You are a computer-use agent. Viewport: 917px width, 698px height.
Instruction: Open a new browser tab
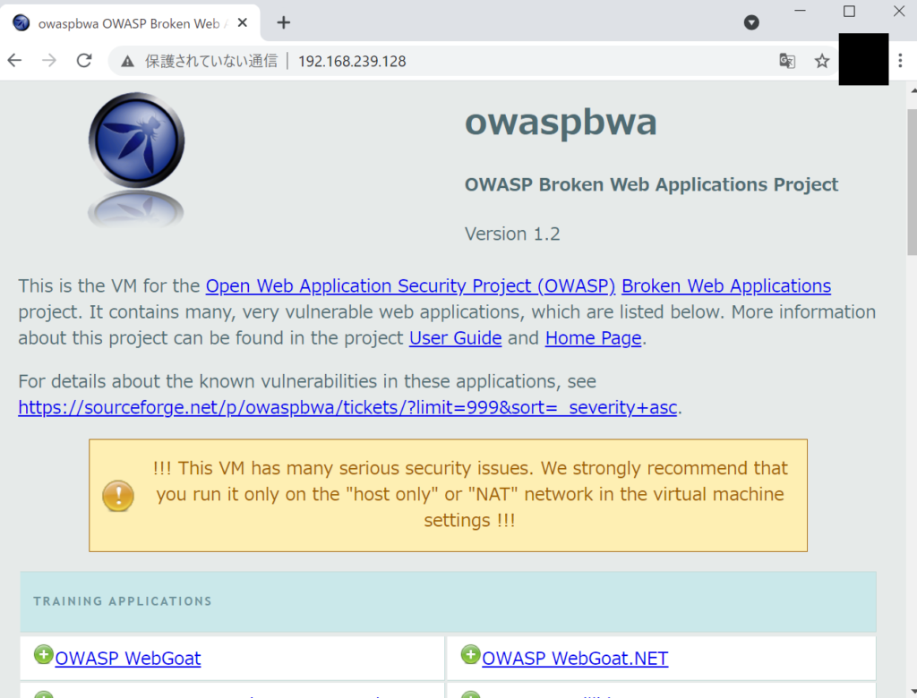pyautogui.click(x=283, y=22)
